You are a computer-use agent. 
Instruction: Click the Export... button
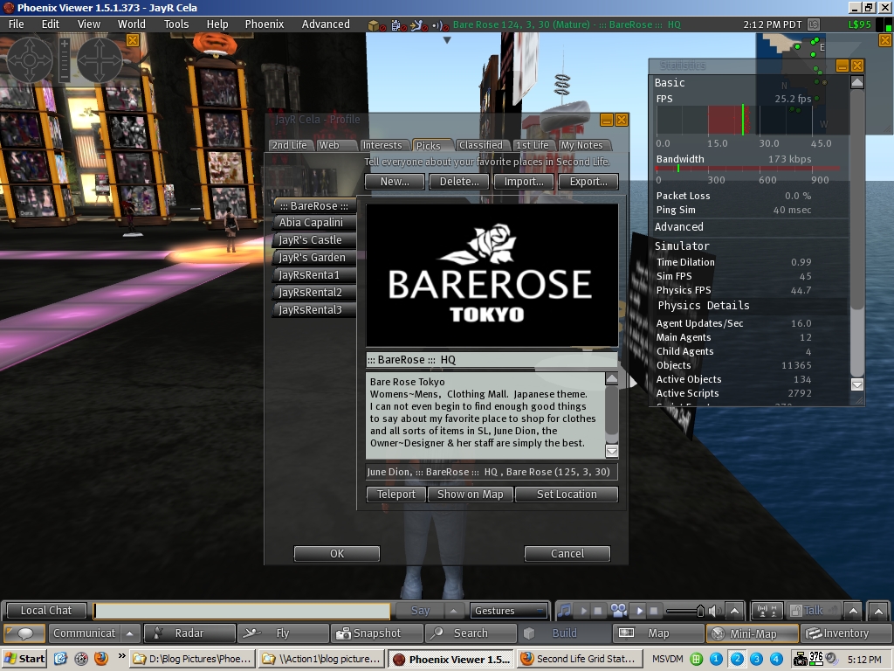pyautogui.click(x=588, y=182)
